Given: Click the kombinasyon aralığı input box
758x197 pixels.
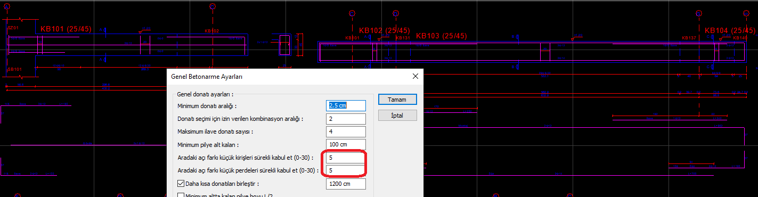Looking at the screenshot, I should coord(346,119).
